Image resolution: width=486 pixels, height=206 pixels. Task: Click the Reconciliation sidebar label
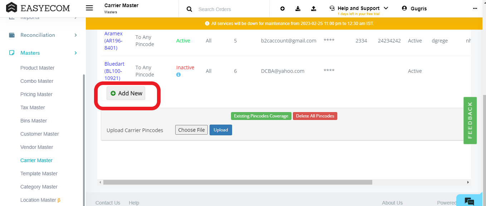(x=38, y=35)
